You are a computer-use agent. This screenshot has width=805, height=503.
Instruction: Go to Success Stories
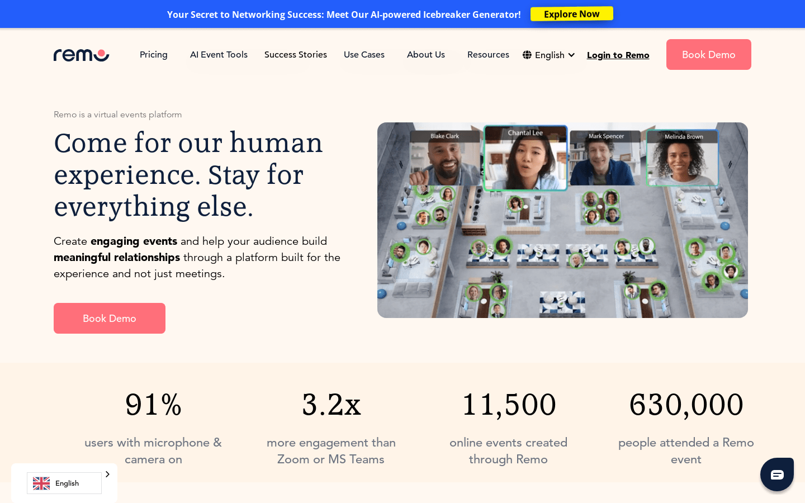point(295,55)
